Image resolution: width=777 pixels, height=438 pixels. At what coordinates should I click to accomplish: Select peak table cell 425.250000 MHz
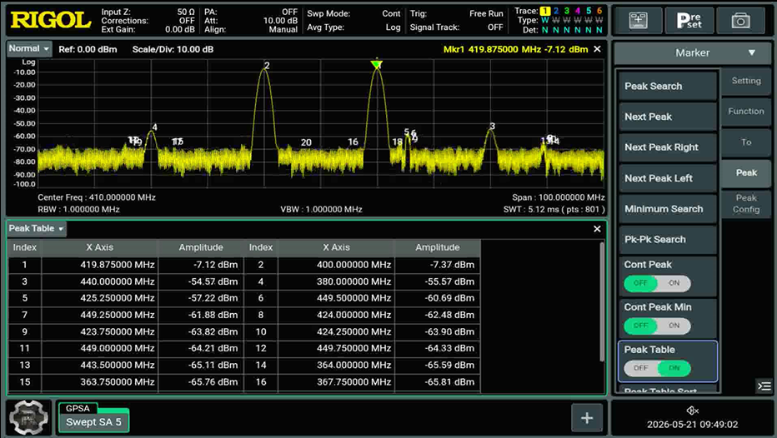(99, 298)
